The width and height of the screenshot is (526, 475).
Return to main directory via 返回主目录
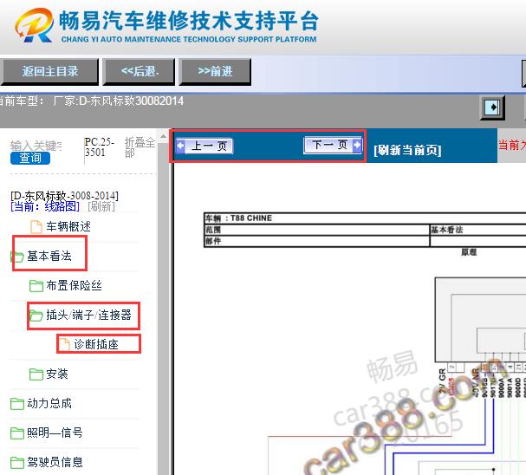coord(49,71)
